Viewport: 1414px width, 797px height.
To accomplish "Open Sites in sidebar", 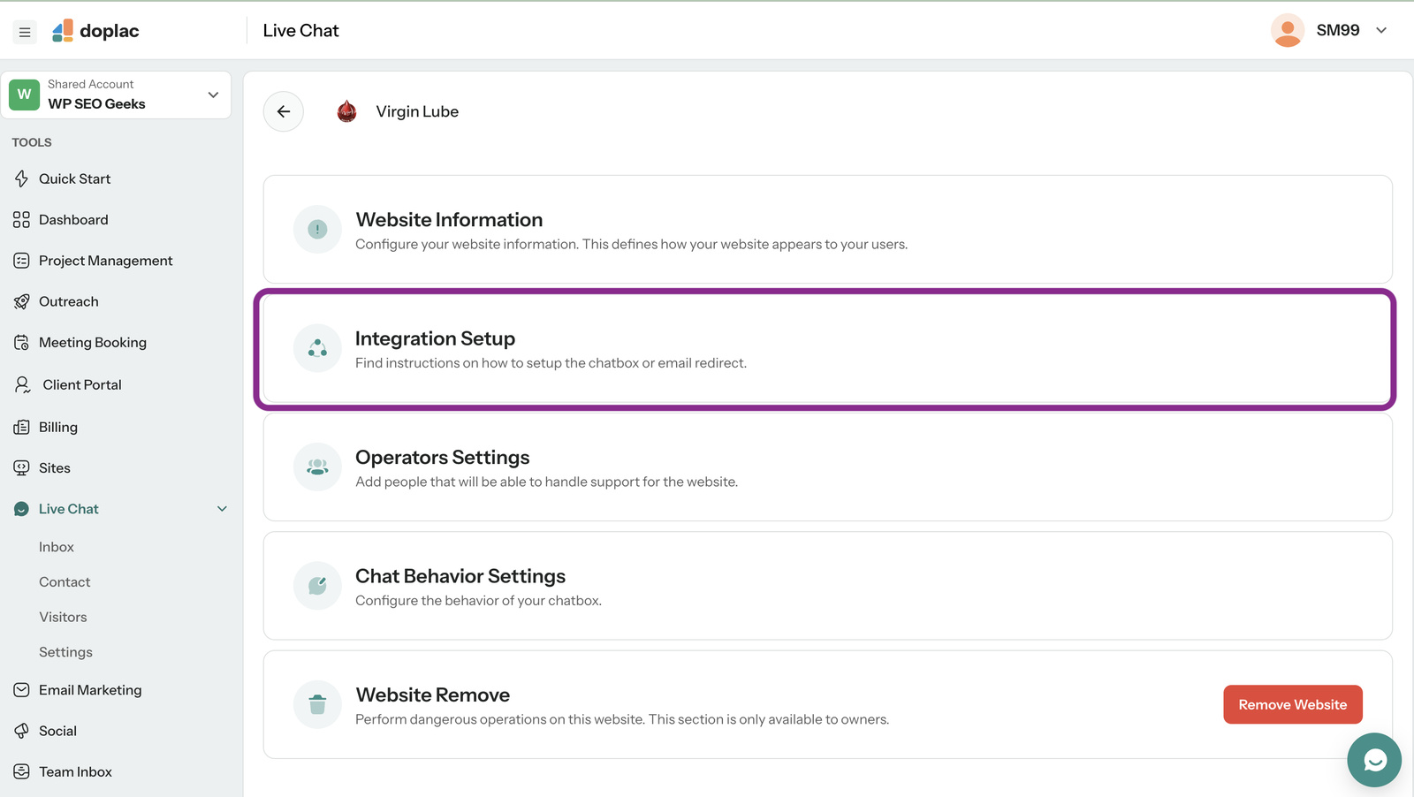I will pos(55,468).
